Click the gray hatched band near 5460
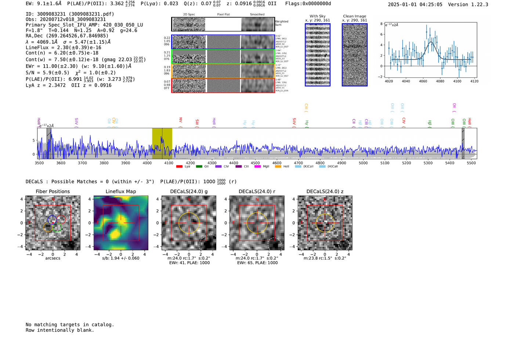This screenshot has width=514, height=350. [x=463, y=143]
